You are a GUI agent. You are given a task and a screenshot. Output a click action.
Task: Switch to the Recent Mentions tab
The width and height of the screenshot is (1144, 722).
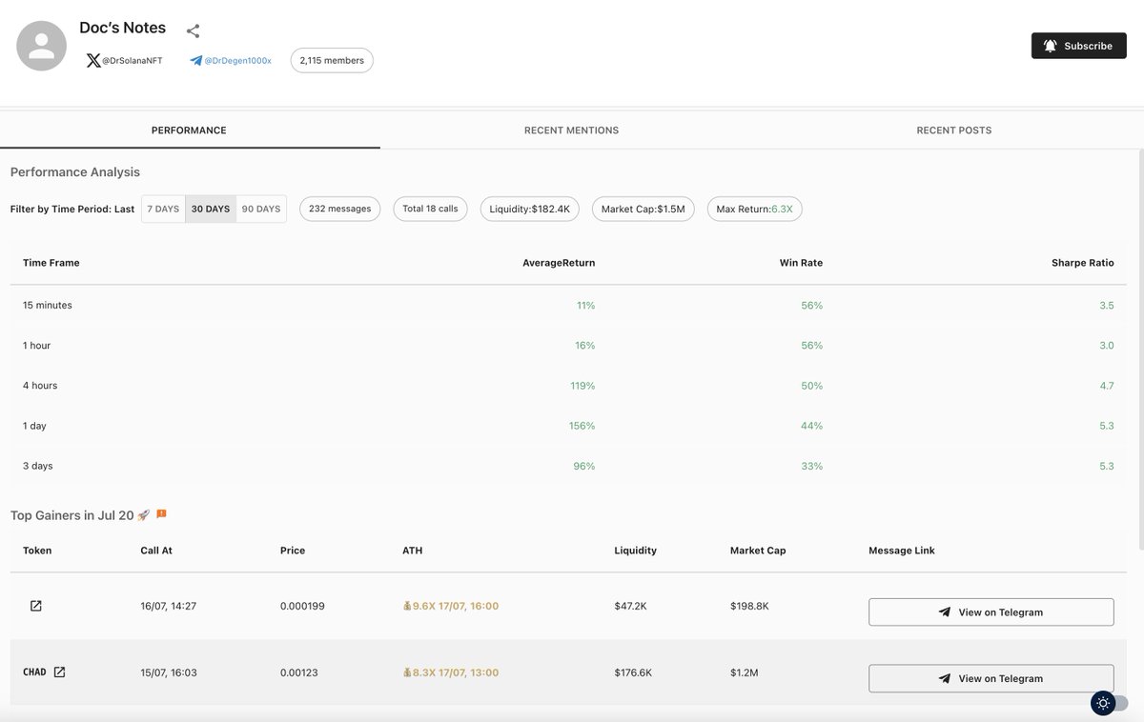(x=571, y=130)
